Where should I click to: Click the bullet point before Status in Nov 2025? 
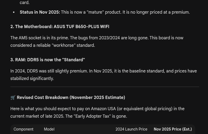(14, 12)
